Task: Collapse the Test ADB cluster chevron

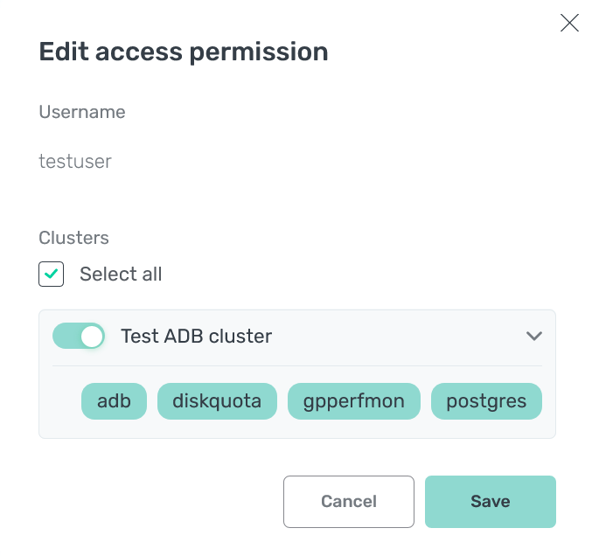Action: pos(533,336)
